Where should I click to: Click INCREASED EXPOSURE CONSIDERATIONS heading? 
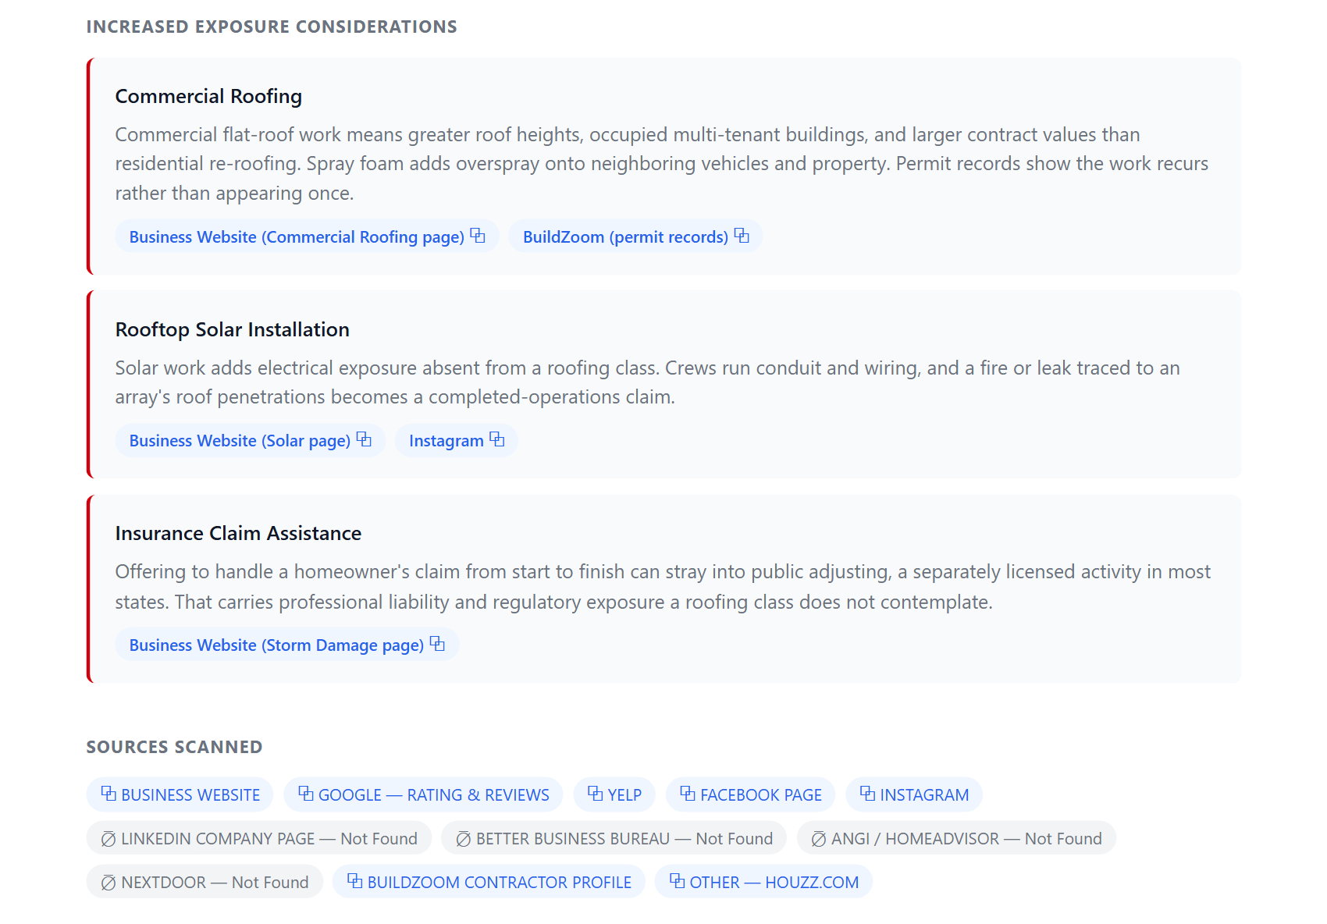pyautogui.click(x=272, y=27)
